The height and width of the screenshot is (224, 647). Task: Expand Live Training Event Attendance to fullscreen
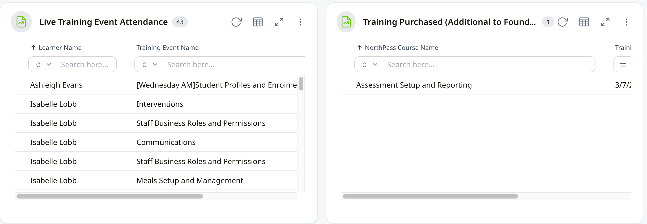(279, 22)
